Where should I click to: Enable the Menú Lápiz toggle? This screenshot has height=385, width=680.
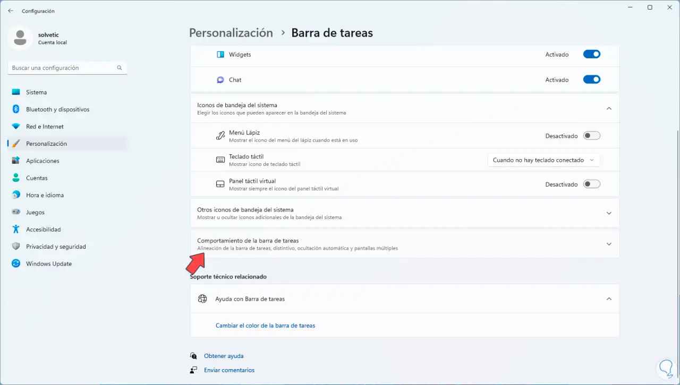pyautogui.click(x=591, y=135)
